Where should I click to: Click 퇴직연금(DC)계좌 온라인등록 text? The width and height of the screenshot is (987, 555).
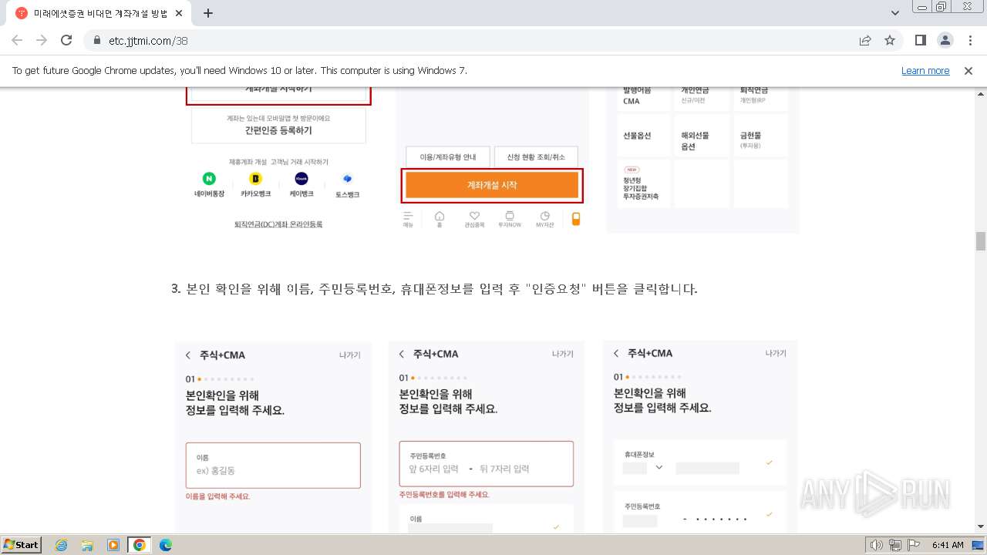pos(278,224)
